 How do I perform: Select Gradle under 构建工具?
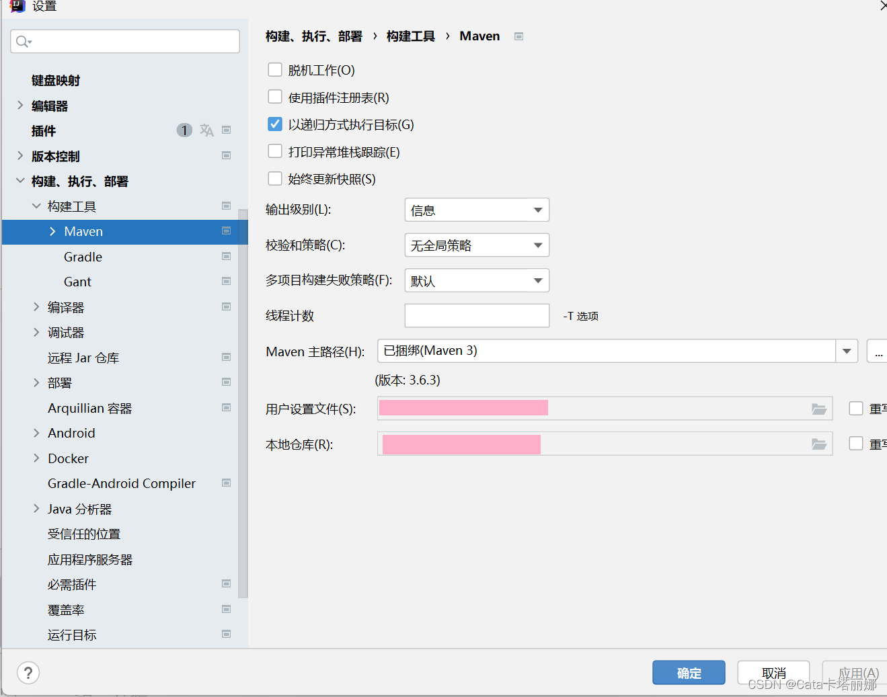coord(83,257)
